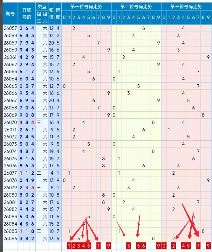The image size is (212, 252).
Task: Click the 开奖号码 column header
Action: 27,14
